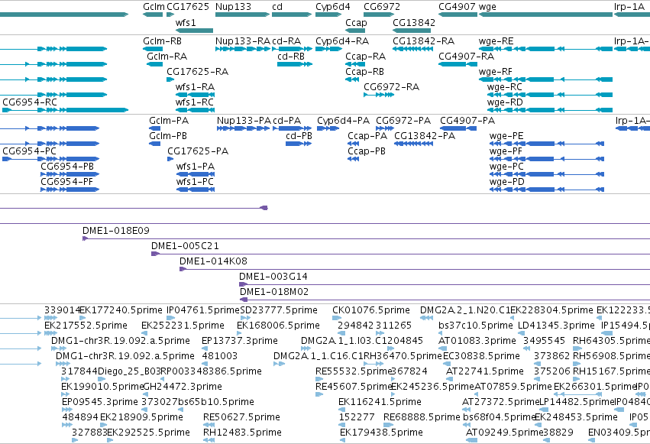The width and height of the screenshot is (650, 444).
Task: Click transcript Cyp6d4-RA
Action: pyautogui.click(x=342, y=41)
